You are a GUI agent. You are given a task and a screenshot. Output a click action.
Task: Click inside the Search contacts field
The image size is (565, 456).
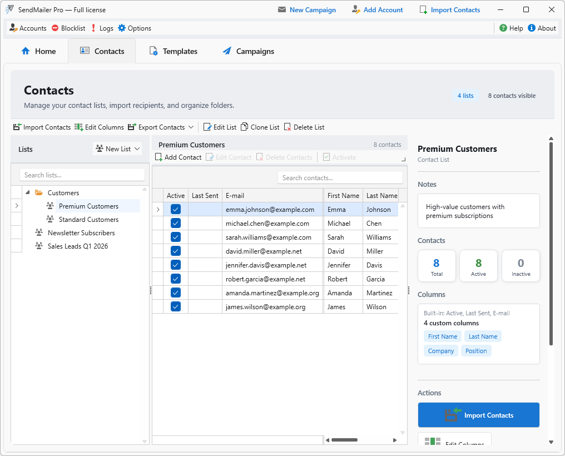pos(340,177)
